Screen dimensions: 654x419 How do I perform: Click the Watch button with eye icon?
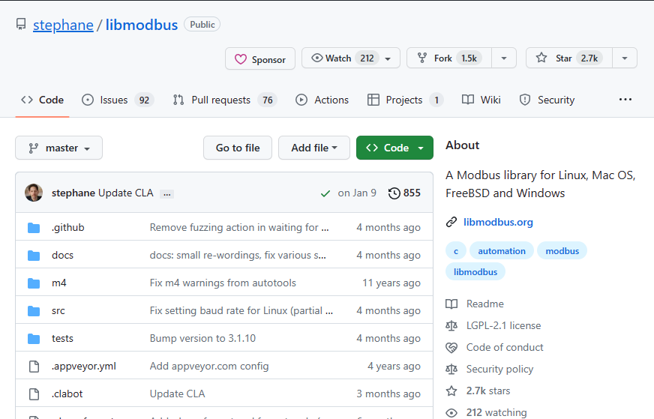[x=351, y=58]
